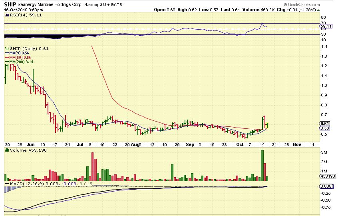
Task: Click the Nov label on date axis
Action: point(297,144)
